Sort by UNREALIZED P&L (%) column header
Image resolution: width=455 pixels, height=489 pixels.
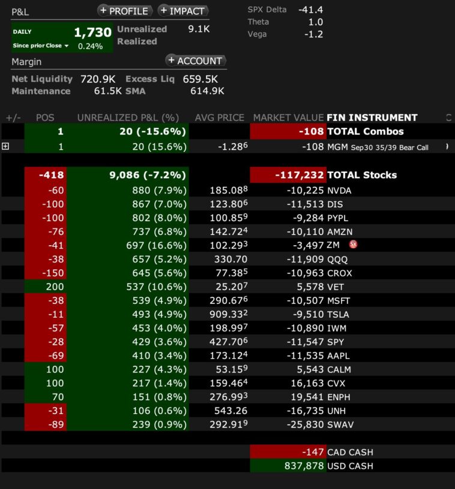[128, 118]
